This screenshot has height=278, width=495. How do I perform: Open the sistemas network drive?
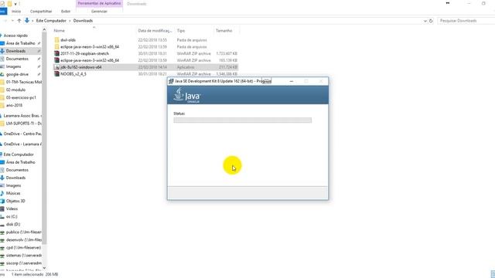click(24, 256)
